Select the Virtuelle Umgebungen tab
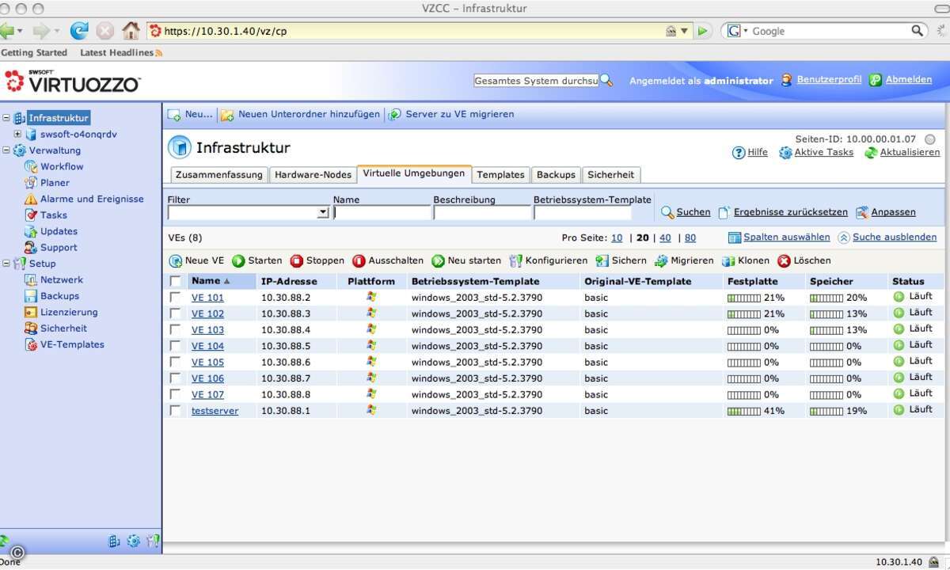This screenshot has height=570, width=950. click(414, 173)
